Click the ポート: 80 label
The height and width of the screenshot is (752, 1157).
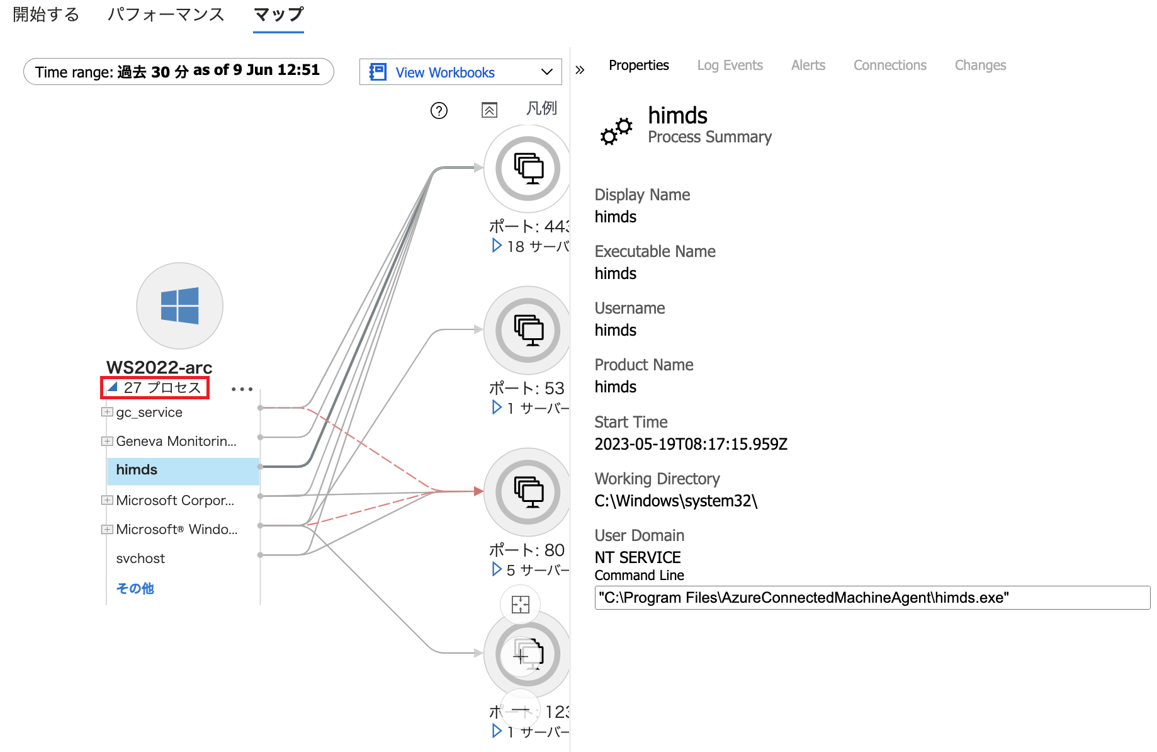527,550
